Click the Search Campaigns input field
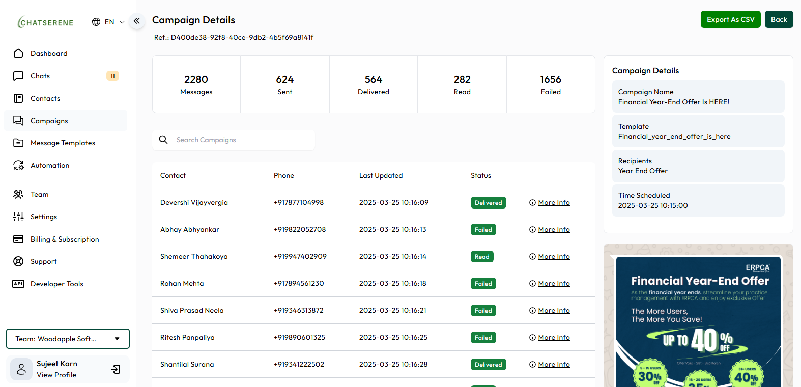The width and height of the screenshot is (801, 387). tap(234, 140)
